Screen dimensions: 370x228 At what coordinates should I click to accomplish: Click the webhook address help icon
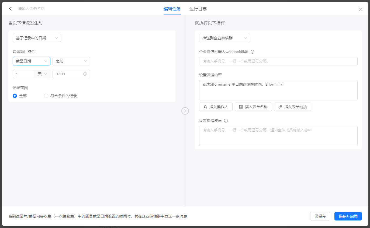tap(253, 52)
